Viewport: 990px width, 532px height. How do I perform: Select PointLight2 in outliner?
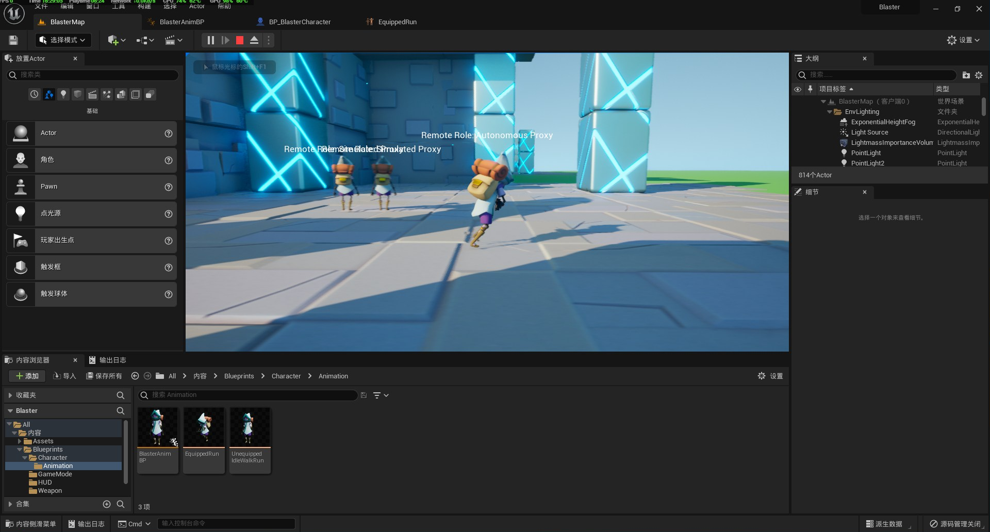coord(867,163)
